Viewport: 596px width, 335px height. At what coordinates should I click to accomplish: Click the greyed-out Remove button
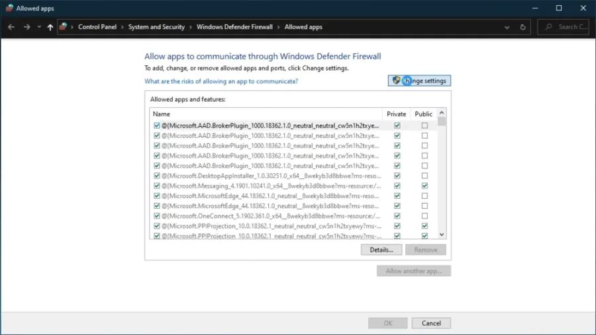pos(425,250)
